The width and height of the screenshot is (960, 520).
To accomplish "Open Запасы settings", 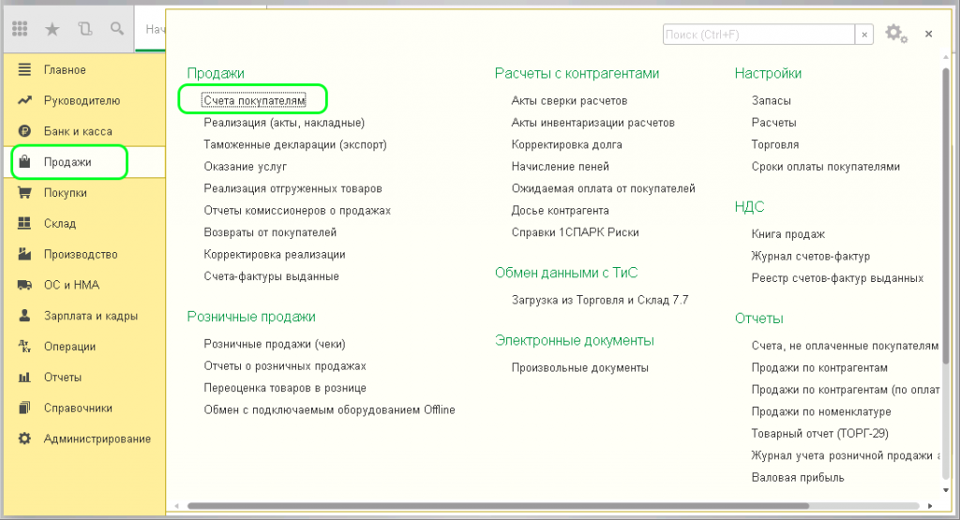I will pyautogui.click(x=772, y=100).
